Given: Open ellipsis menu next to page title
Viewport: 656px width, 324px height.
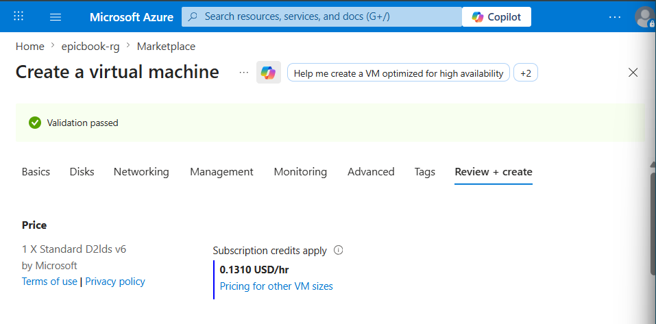Looking at the screenshot, I should (x=243, y=73).
